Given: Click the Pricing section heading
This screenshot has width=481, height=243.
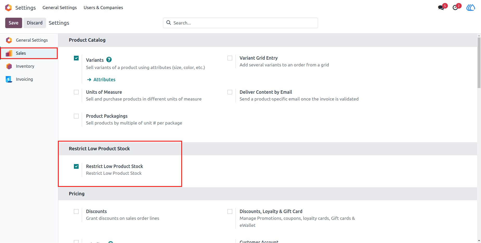Looking at the screenshot, I should point(77,194).
